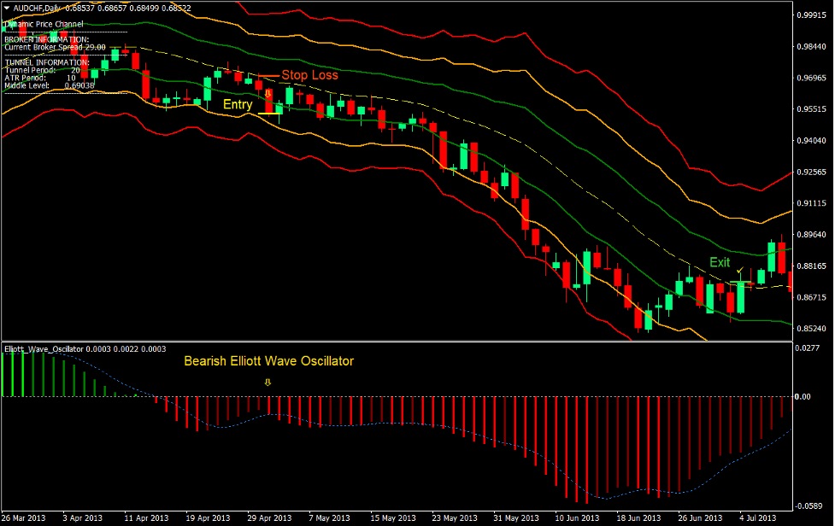
Task: Toggle the Elliott_Wave_Oscillator indicator label
Action: [x=44, y=349]
